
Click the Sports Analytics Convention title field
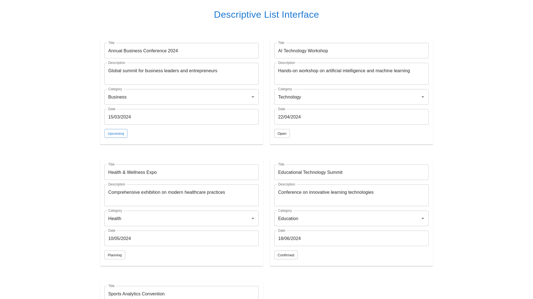(x=181, y=294)
